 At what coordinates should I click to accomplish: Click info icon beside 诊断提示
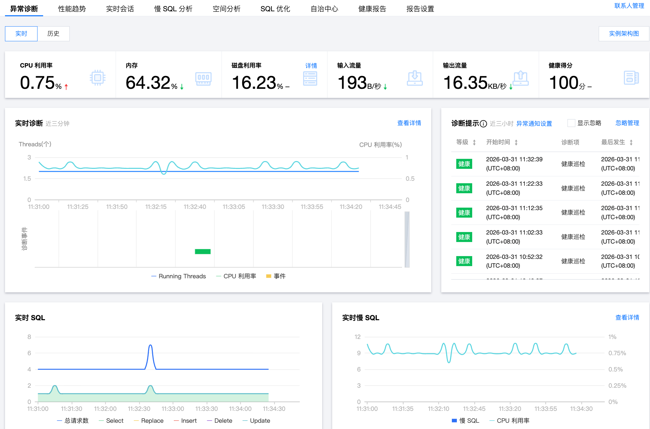[x=483, y=124]
